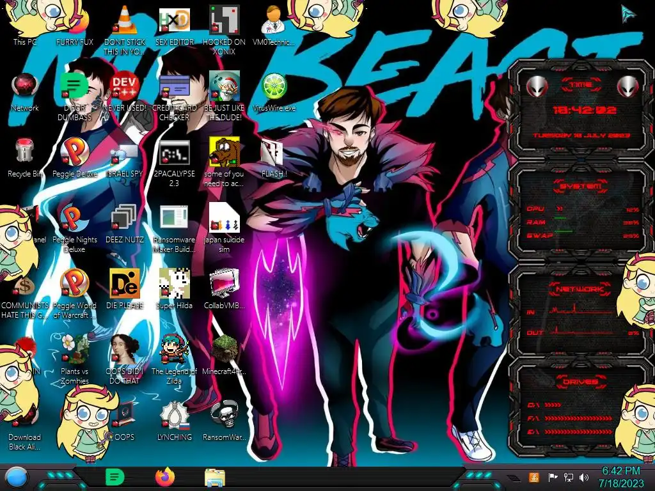Select the Dev C++ NEVER USED shortcut

click(x=125, y=92)
